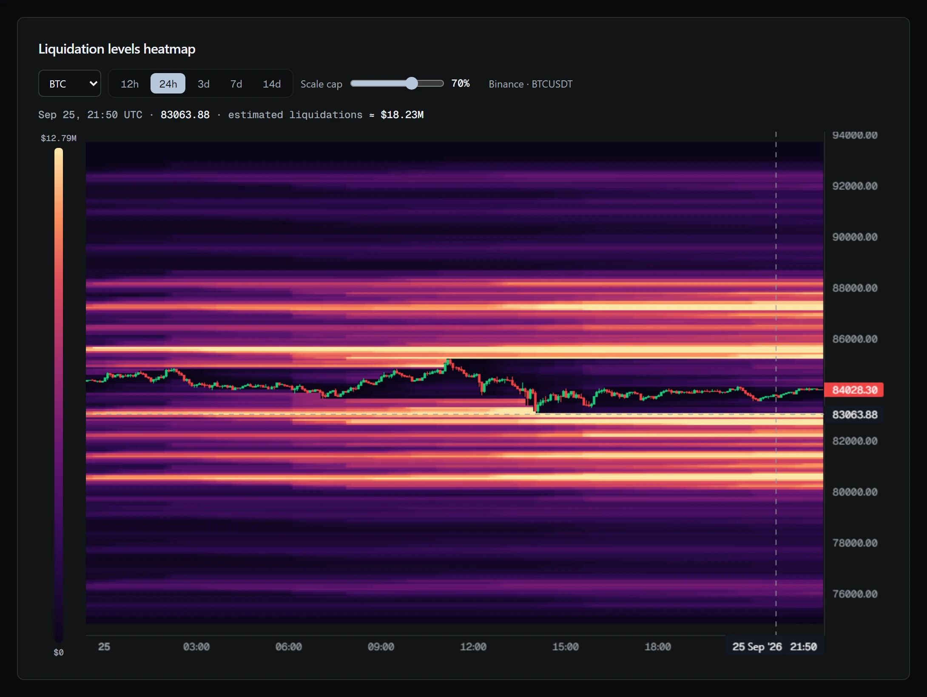Viewport: 927px width, 697px height.
Task: Click the estimated liquidations $18.23M readout
Action: coord(326,115)
